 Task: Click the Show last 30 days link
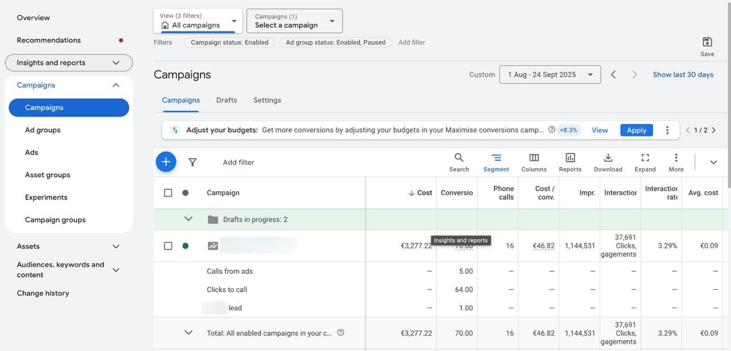pyautogui.click(x=683, y=75)
